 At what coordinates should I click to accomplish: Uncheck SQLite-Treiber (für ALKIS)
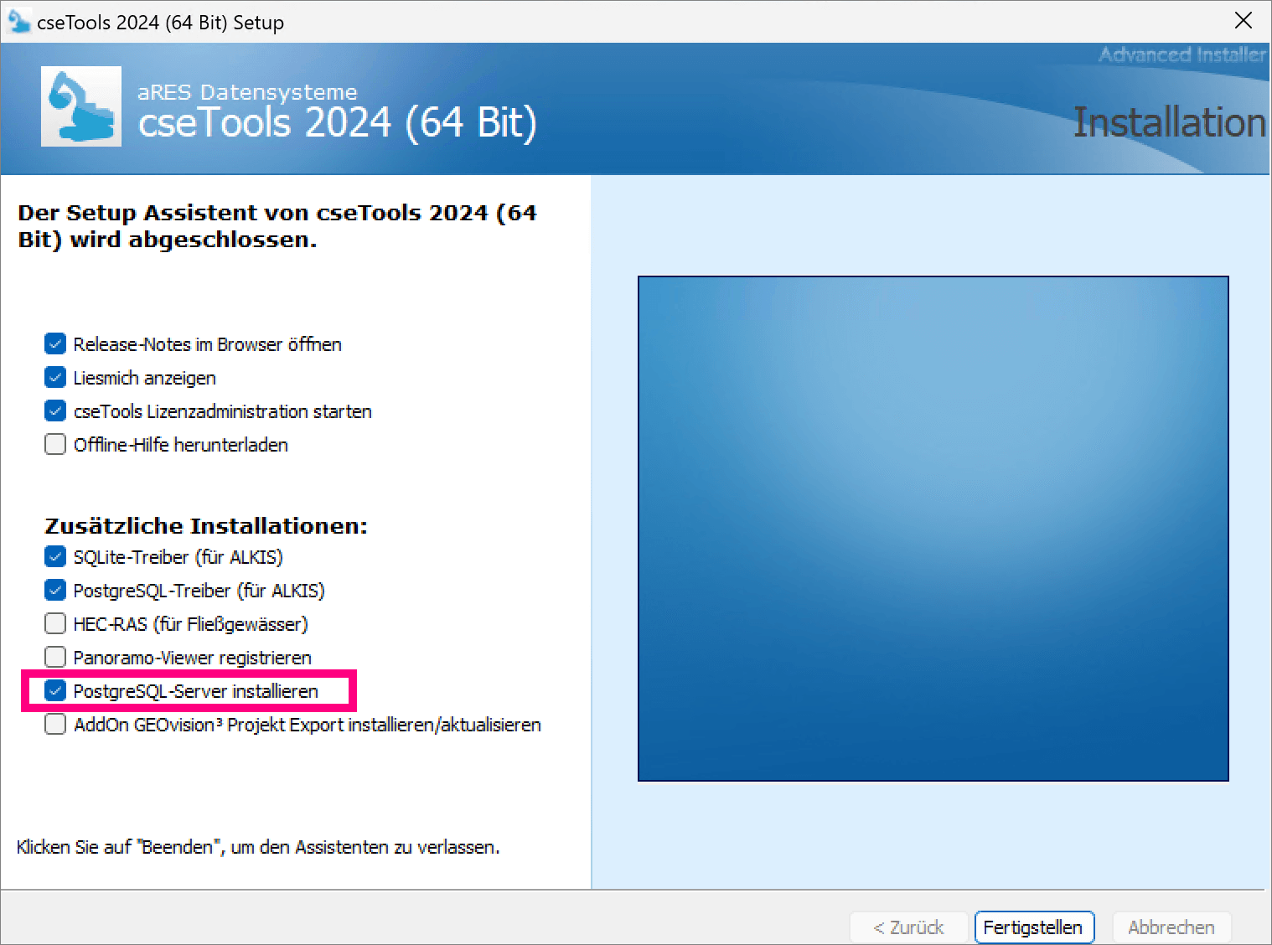click(55, 557)
